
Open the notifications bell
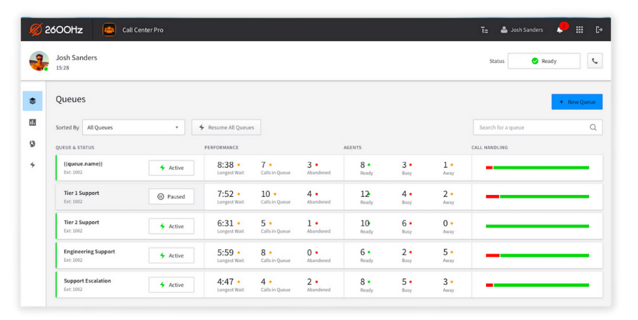(x=560, y=30)
